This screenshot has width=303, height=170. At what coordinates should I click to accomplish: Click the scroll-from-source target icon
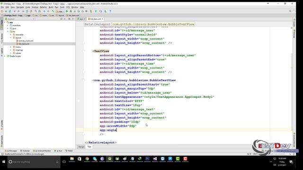click(61, 19)
